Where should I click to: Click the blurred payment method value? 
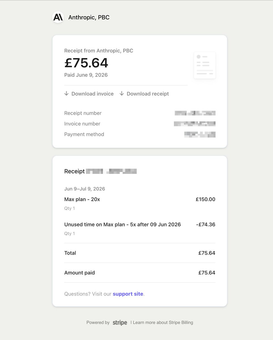click(200, 134)
